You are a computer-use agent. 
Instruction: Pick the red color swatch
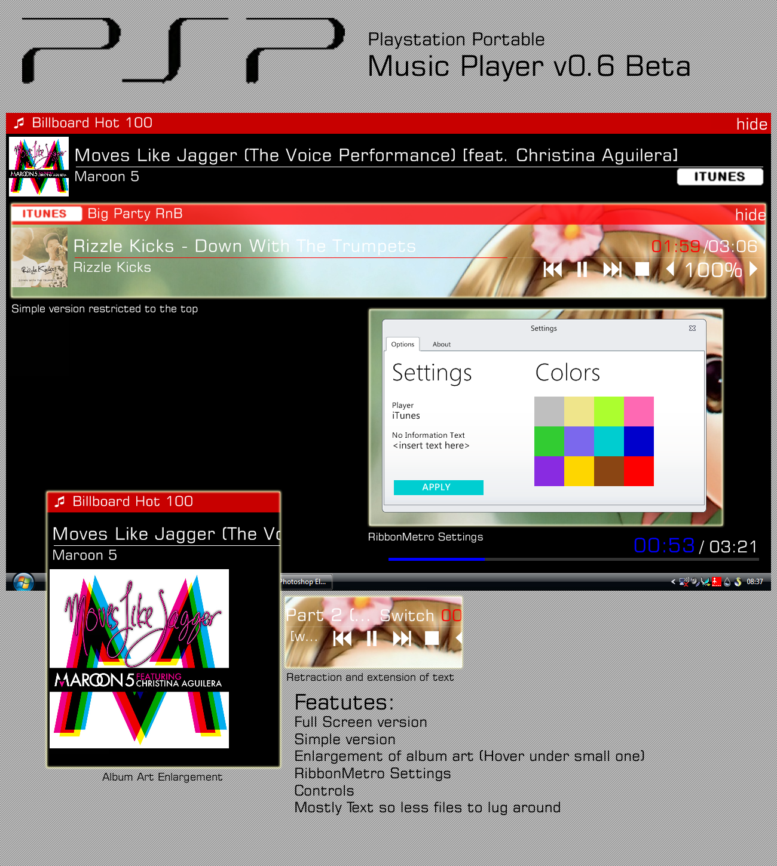pyautogui.click(x=639, y=471)
